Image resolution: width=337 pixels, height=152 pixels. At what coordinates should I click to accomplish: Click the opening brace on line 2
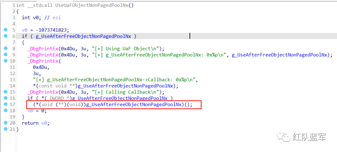(x=17, y=12)
